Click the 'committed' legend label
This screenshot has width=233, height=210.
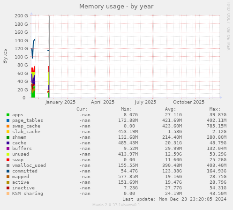[x=25, y=171]
